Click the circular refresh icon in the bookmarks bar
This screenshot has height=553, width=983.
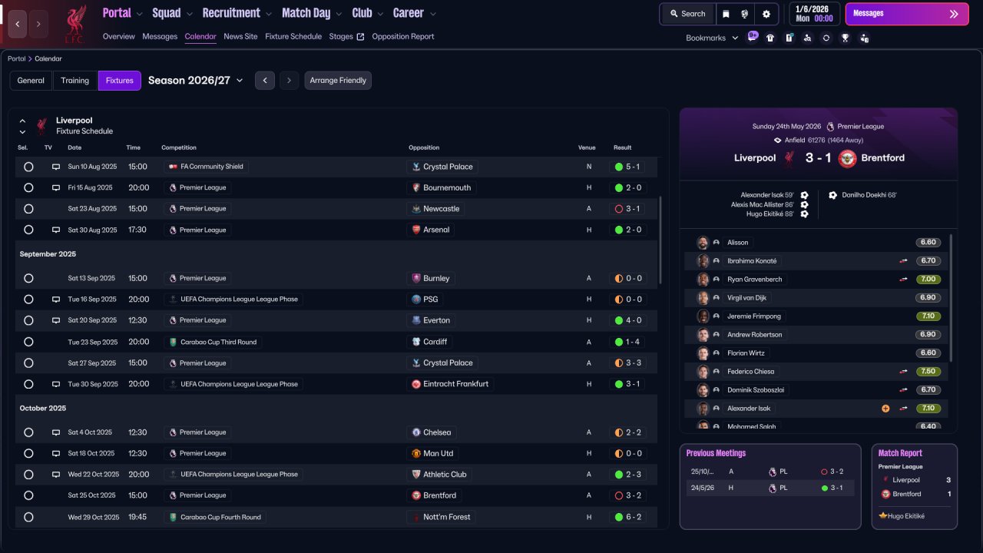[826, 38]
